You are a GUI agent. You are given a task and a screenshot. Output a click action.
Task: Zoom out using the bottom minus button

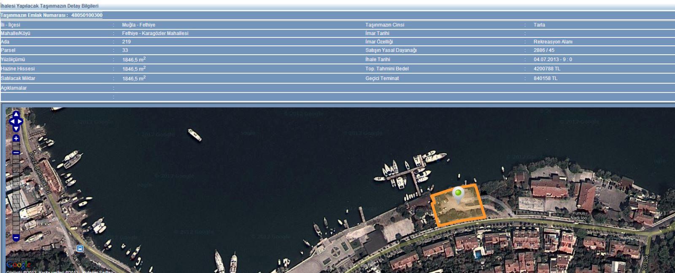16,238
